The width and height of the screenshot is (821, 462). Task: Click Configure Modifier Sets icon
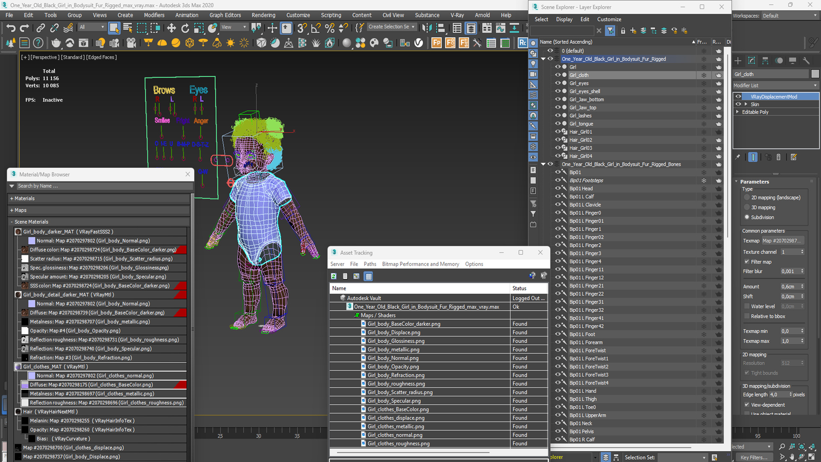[794, 157]
